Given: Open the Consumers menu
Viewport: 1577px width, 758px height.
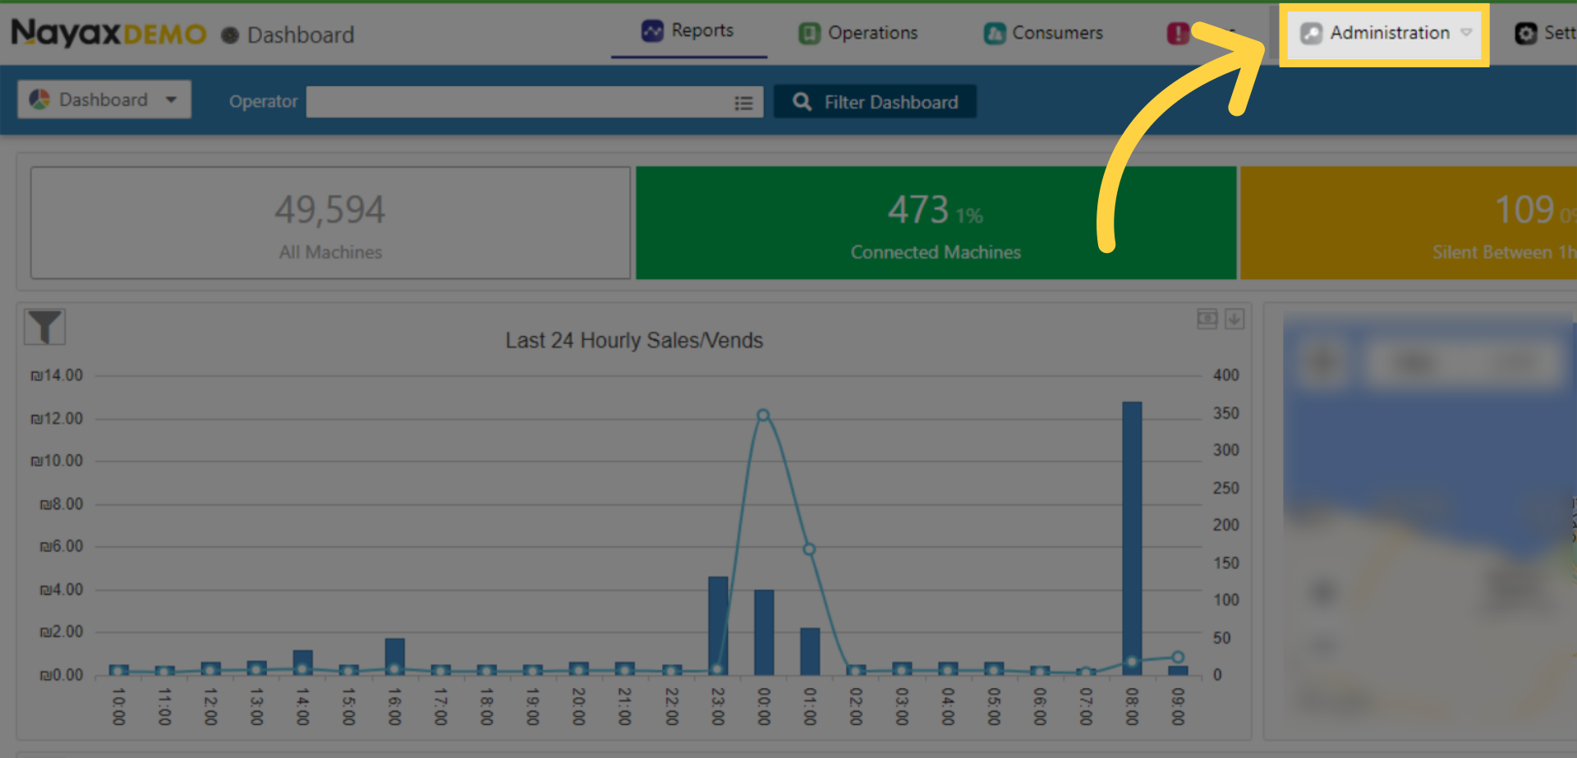Looking at the screenshot, I should click(x=1044, y=33).
